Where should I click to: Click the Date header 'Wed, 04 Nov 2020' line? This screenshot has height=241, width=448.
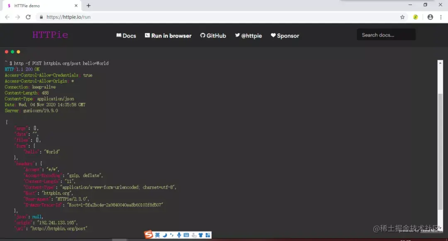click(45, 105)
